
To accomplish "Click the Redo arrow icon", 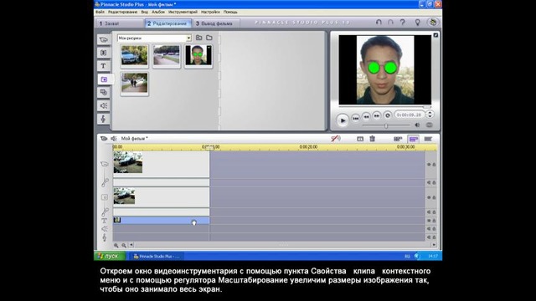I will (x=390, y=23).
